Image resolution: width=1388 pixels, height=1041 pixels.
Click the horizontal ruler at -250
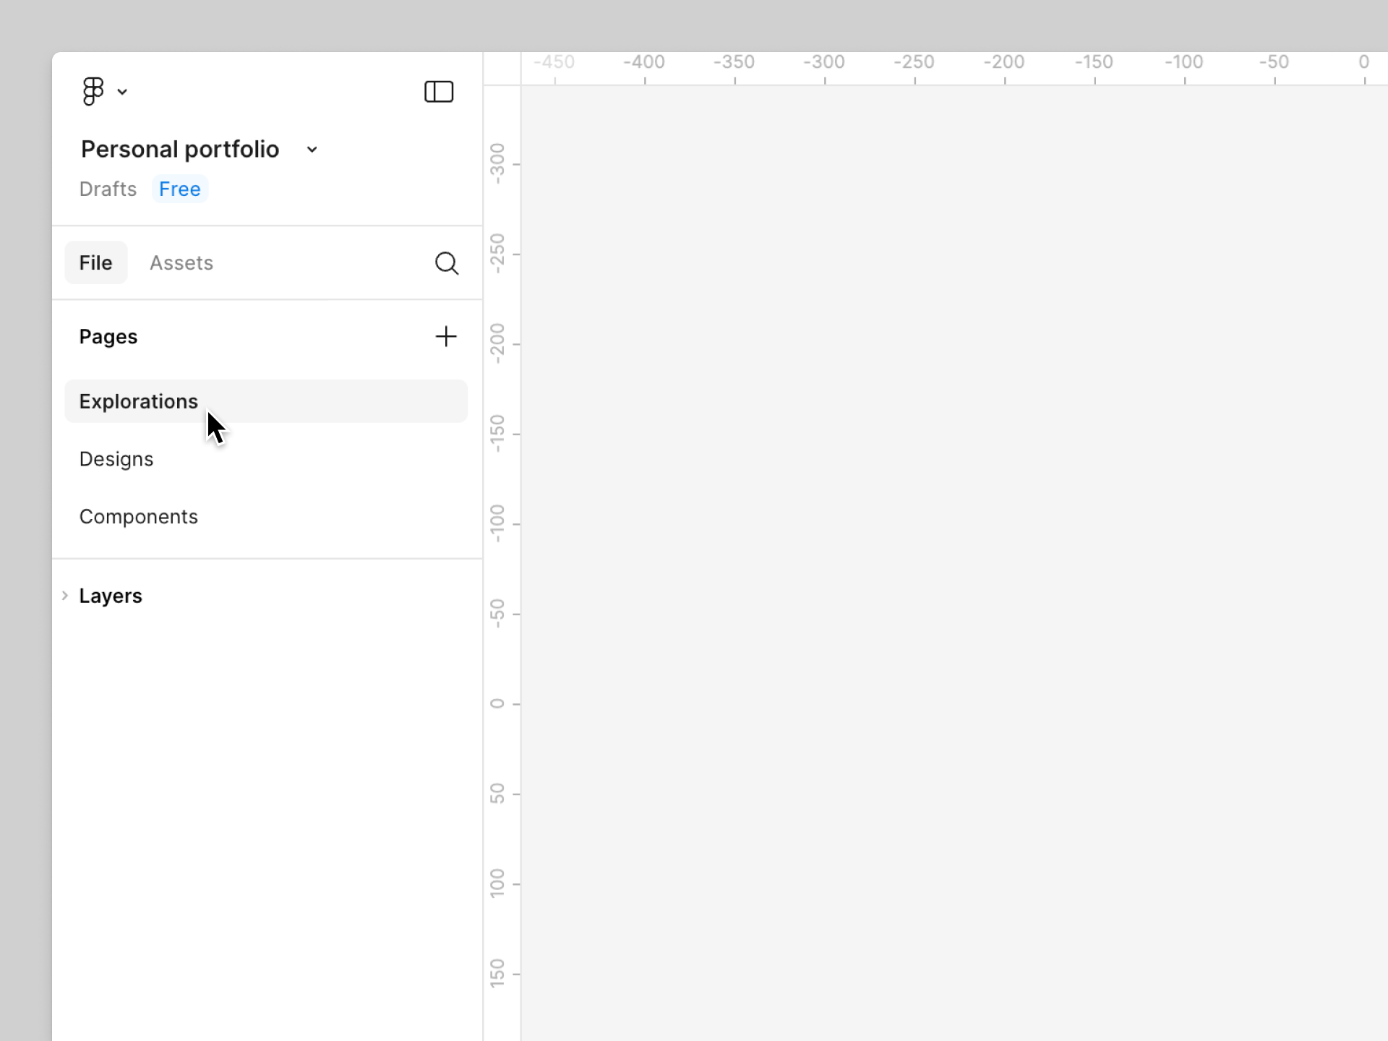(x=914, y=68)
